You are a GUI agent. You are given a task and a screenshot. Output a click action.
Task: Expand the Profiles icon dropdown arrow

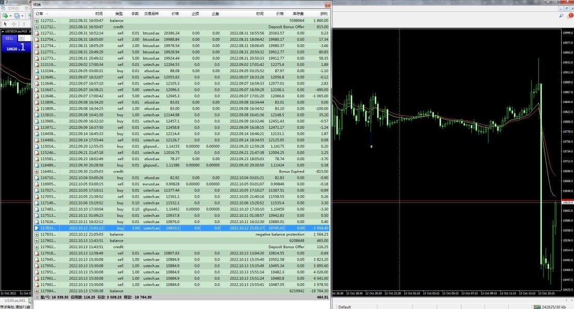tap(22, 16)
